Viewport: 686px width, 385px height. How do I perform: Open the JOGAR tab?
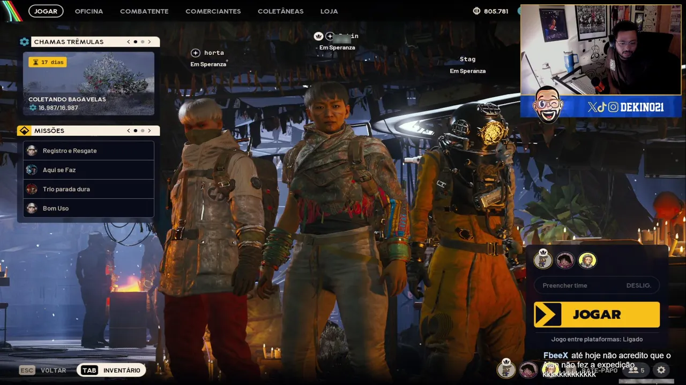point(46,11)
